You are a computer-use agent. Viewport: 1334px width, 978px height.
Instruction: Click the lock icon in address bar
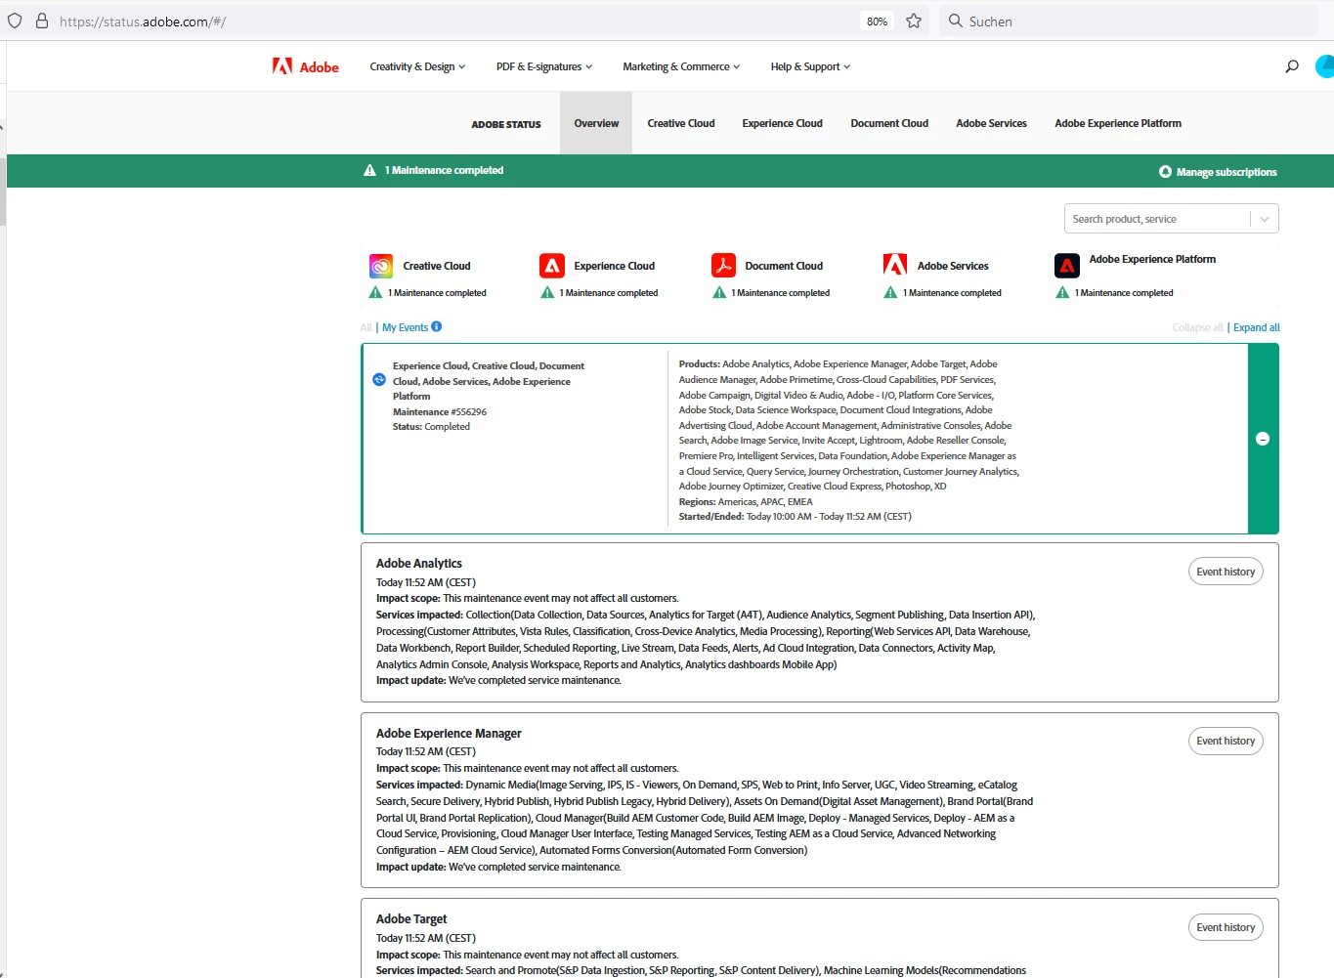pos(42,21)
